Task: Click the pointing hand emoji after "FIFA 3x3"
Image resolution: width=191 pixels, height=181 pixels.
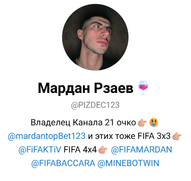Action: point(177,137)
